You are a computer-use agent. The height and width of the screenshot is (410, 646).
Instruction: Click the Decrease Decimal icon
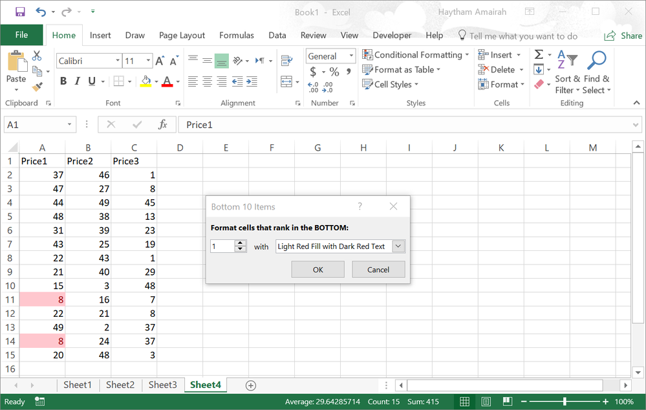pos(328,87)
